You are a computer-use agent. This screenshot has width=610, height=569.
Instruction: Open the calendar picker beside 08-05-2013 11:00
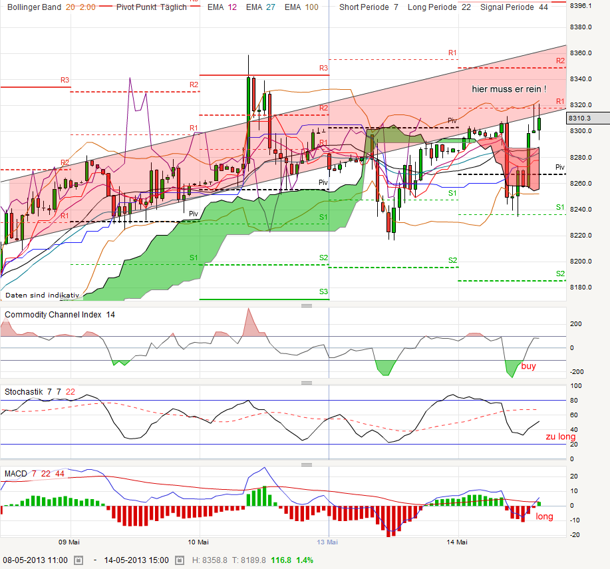pos(78,560)
